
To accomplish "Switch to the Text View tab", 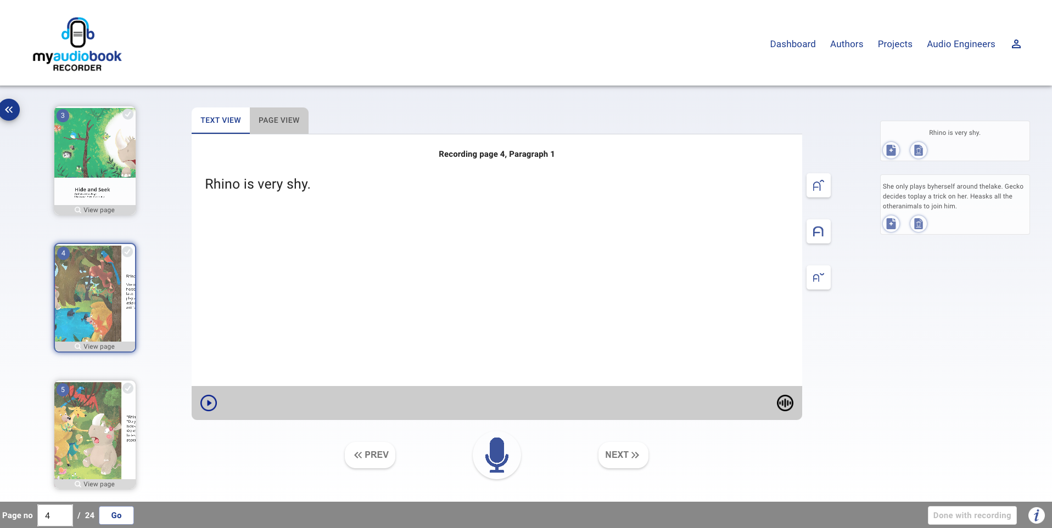I will (x=221, y=120).
